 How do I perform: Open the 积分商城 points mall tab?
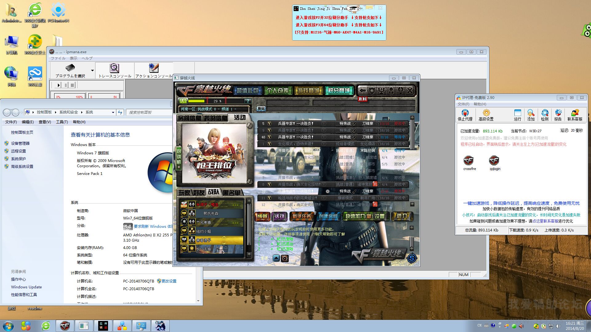(x=339, y=91)
